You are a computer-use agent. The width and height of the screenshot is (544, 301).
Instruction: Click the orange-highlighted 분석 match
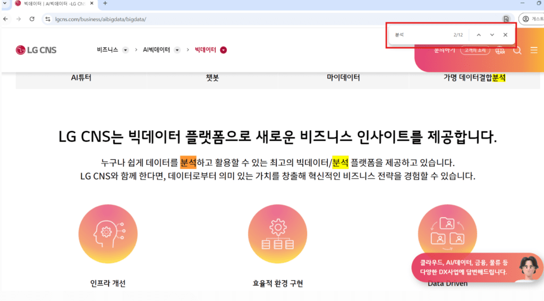click(188, 162)
